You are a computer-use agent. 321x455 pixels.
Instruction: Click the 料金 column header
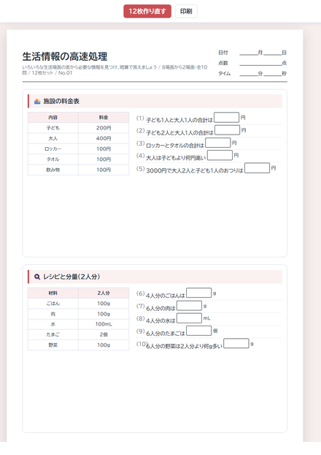[x=104, y=118]
